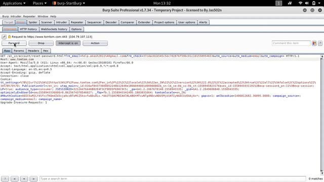Switch to the Intruder tool tab

pyautogui.click(x=61, y=22)
